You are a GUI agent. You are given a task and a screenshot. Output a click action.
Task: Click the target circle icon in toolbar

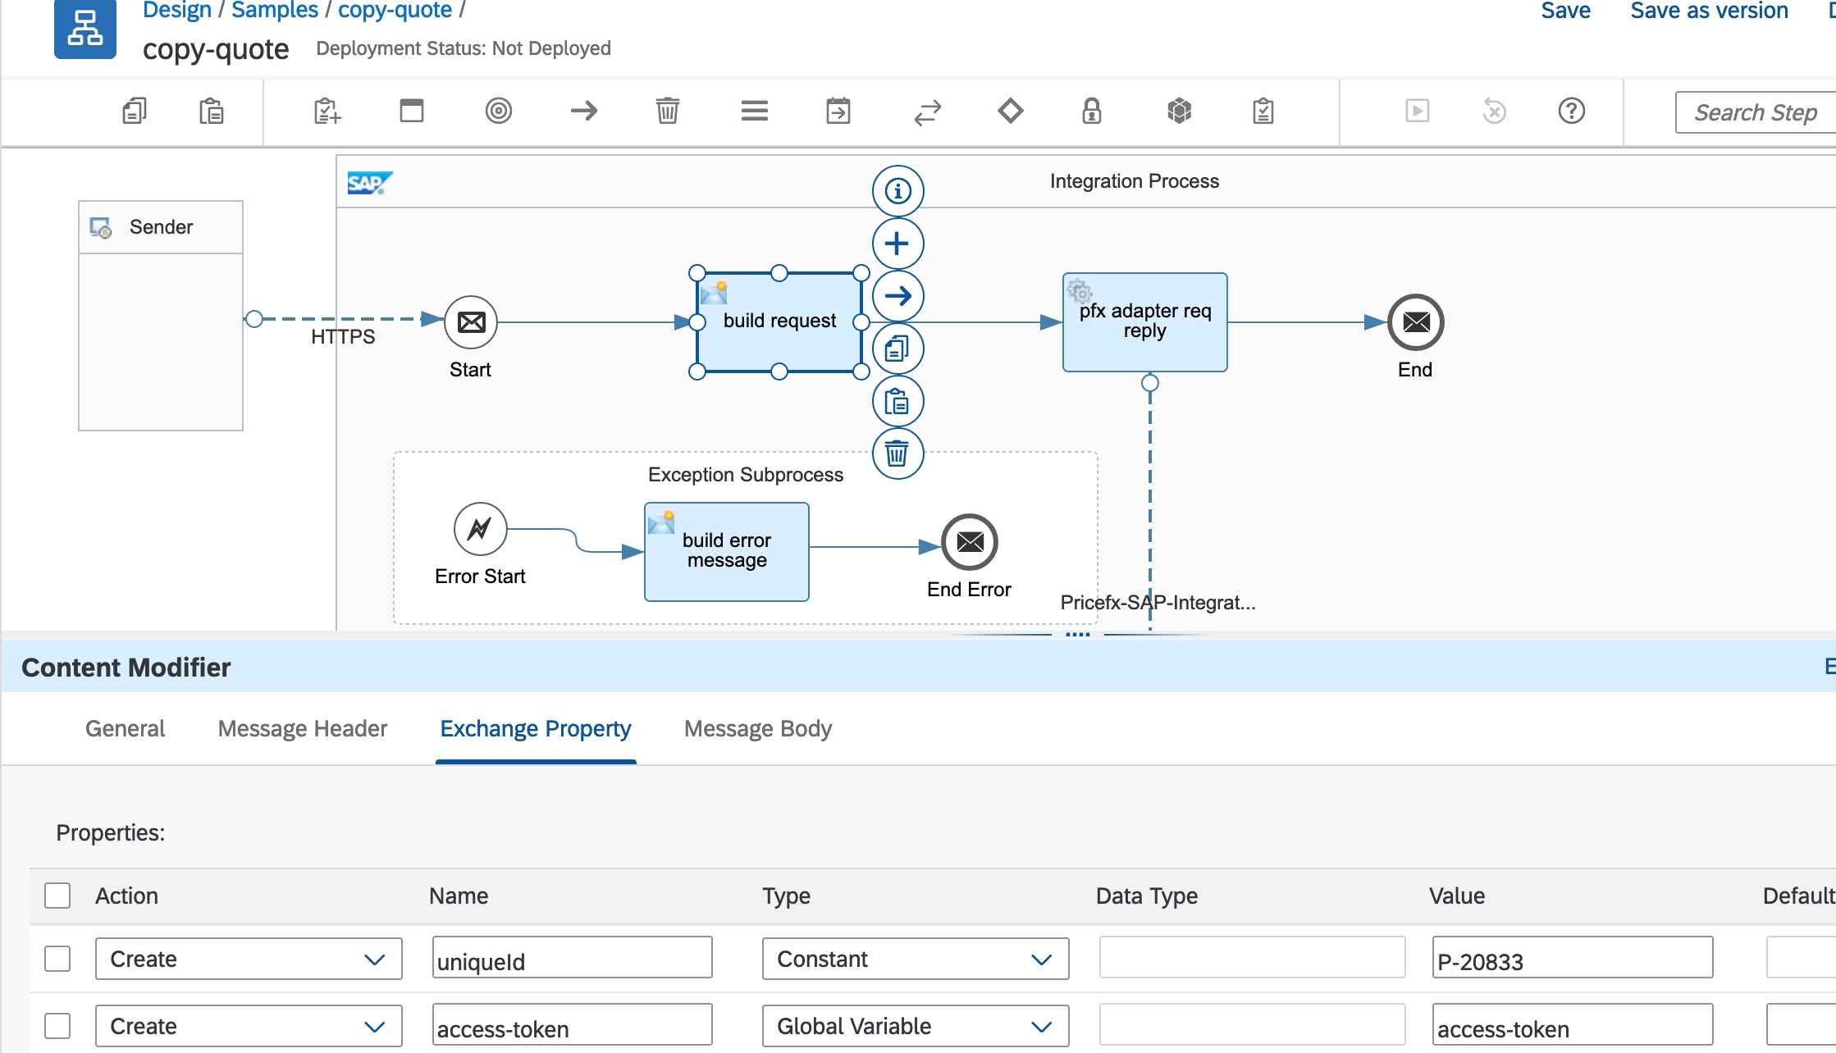click(498, 111)
